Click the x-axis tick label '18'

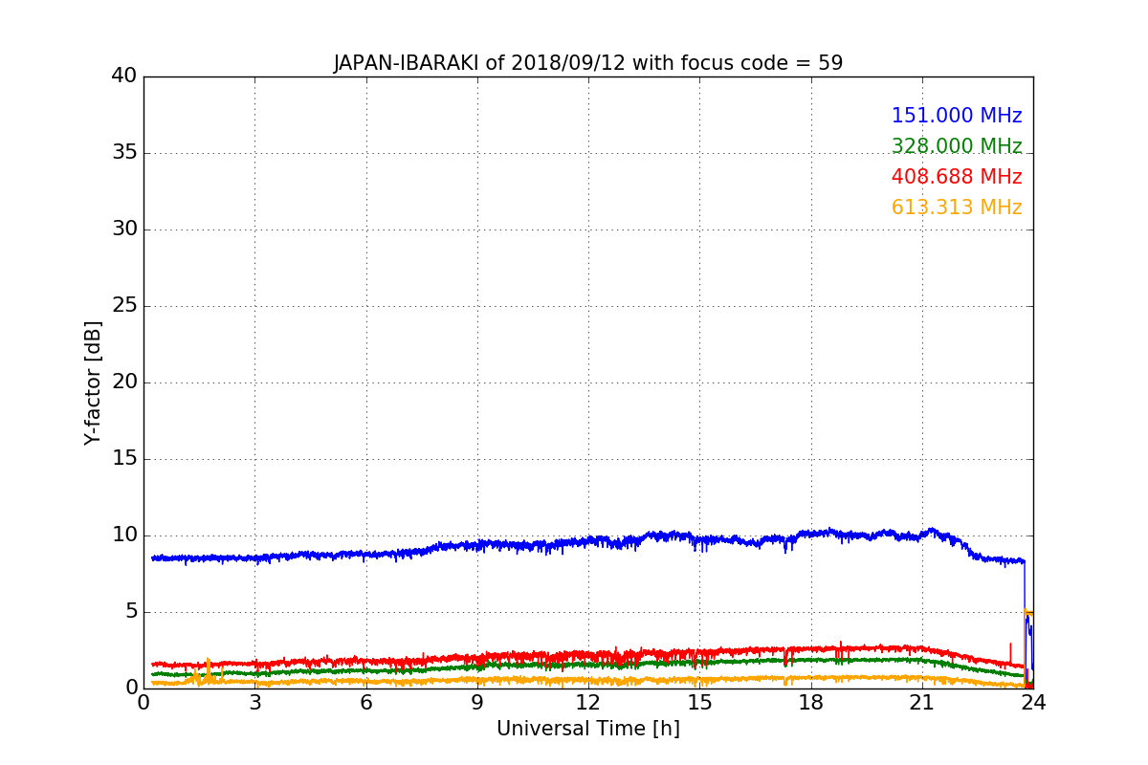(x=810, y=703)
